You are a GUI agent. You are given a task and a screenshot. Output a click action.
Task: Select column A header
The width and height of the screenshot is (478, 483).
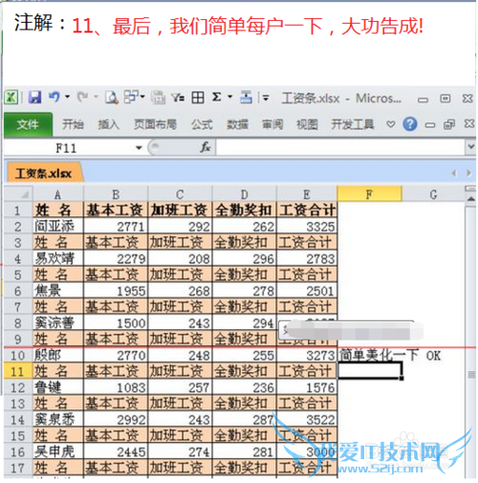pyautogui.click(x=57, y=194)
